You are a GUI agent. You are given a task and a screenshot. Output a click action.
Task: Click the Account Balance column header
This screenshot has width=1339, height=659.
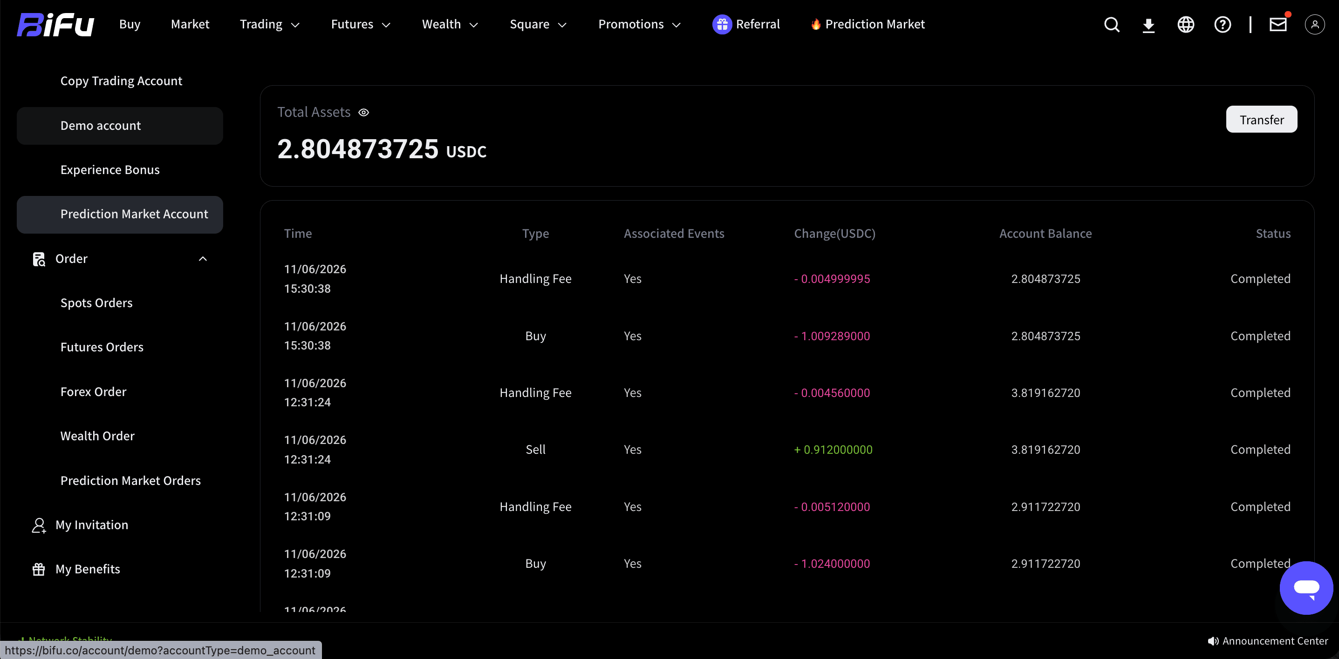click(x=1045, y=234)
